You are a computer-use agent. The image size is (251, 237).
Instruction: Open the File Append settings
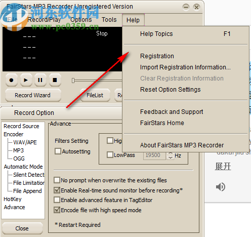click(x=27, y=191)
